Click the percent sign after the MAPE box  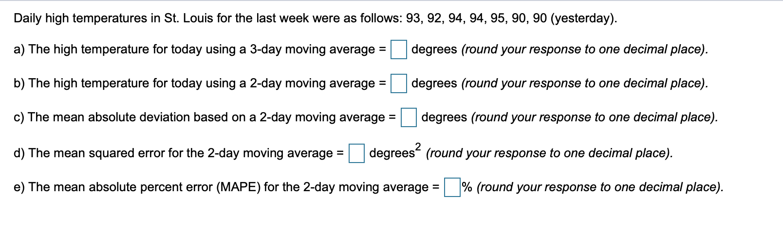pos(467,187)
